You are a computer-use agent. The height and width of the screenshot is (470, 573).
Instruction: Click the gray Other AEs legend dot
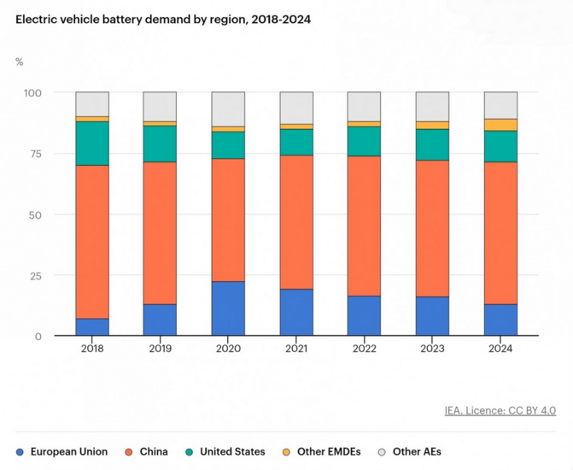click(381, 451)
